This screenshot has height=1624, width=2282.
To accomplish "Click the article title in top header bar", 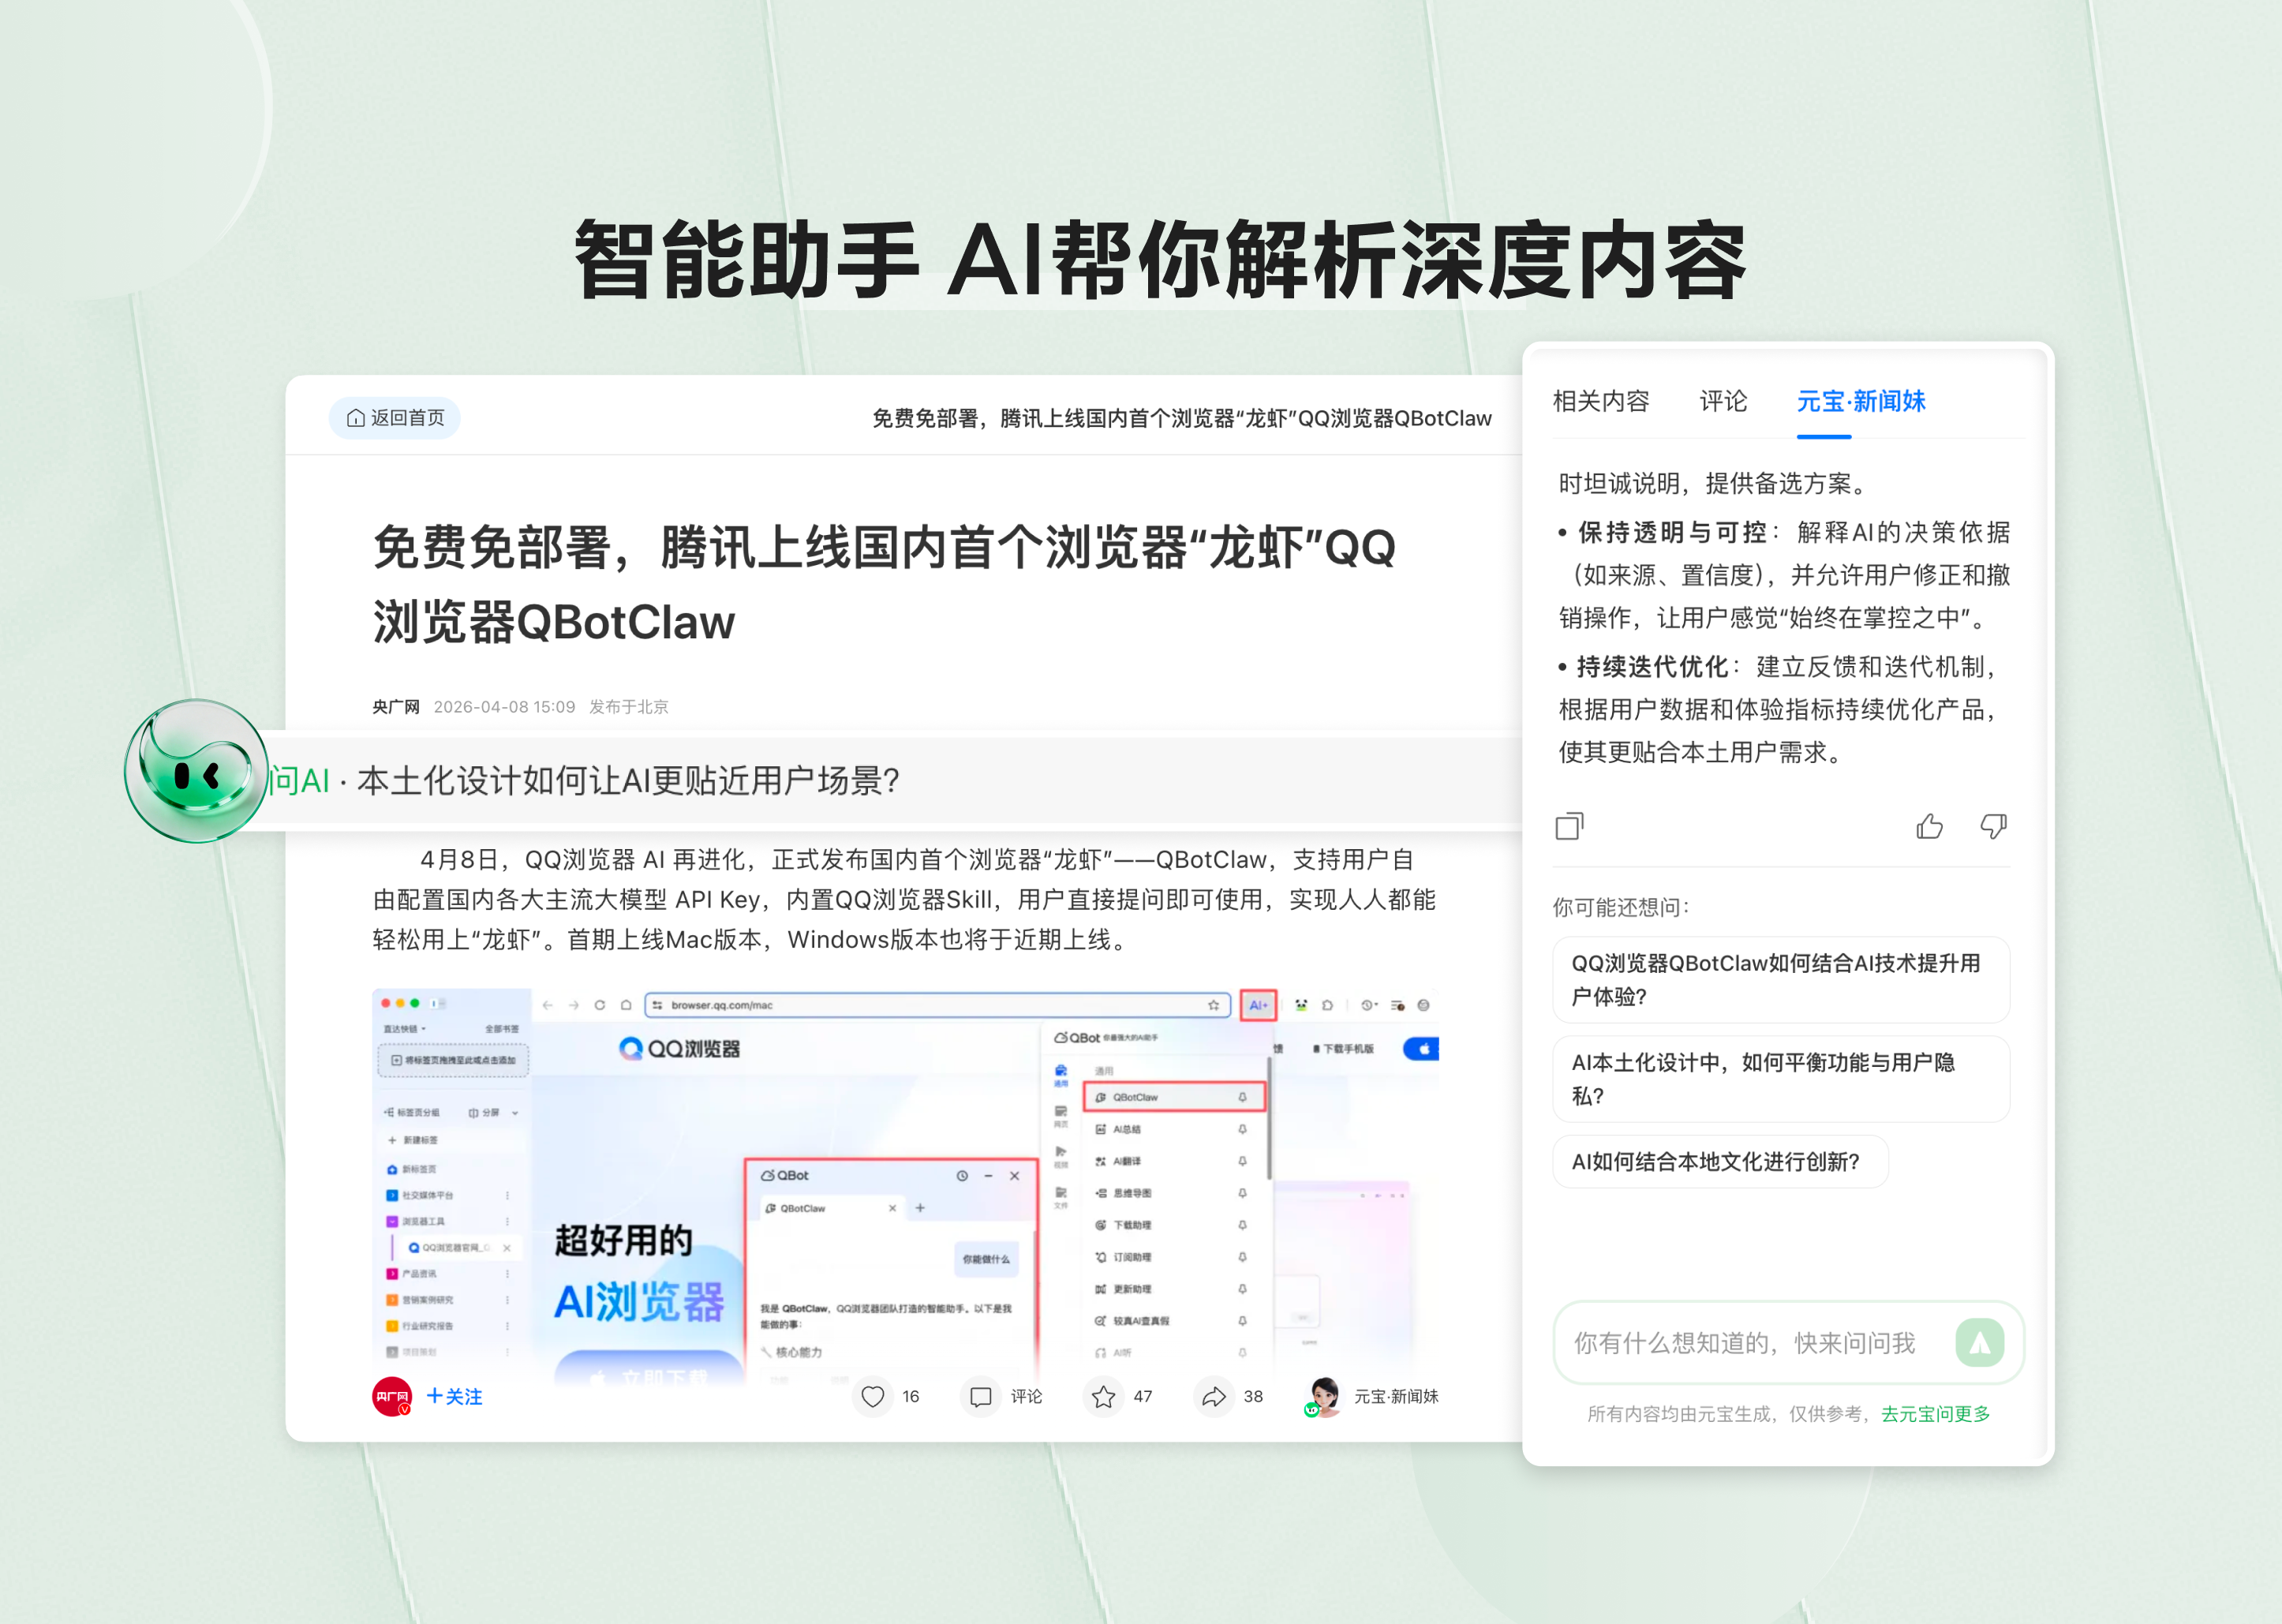I will (x=1181, y=418).
